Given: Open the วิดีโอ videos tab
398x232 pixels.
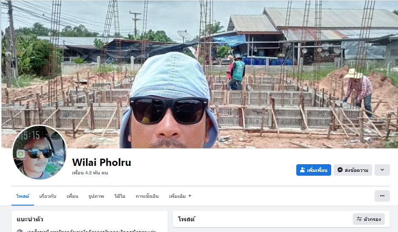Looking at the screenshot, I should pos(120,196).
